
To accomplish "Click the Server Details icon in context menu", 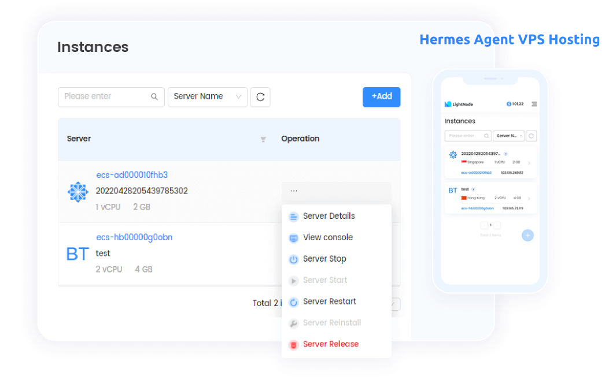I will 293,216.
